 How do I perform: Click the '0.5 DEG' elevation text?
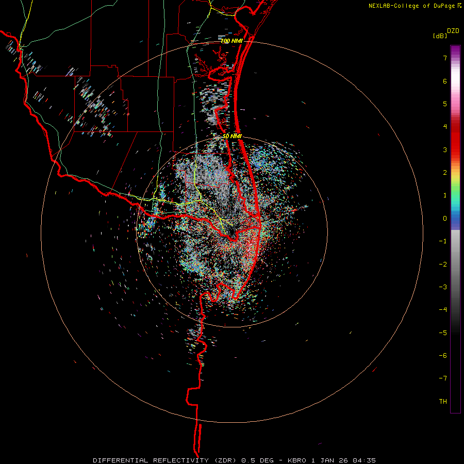259,460
